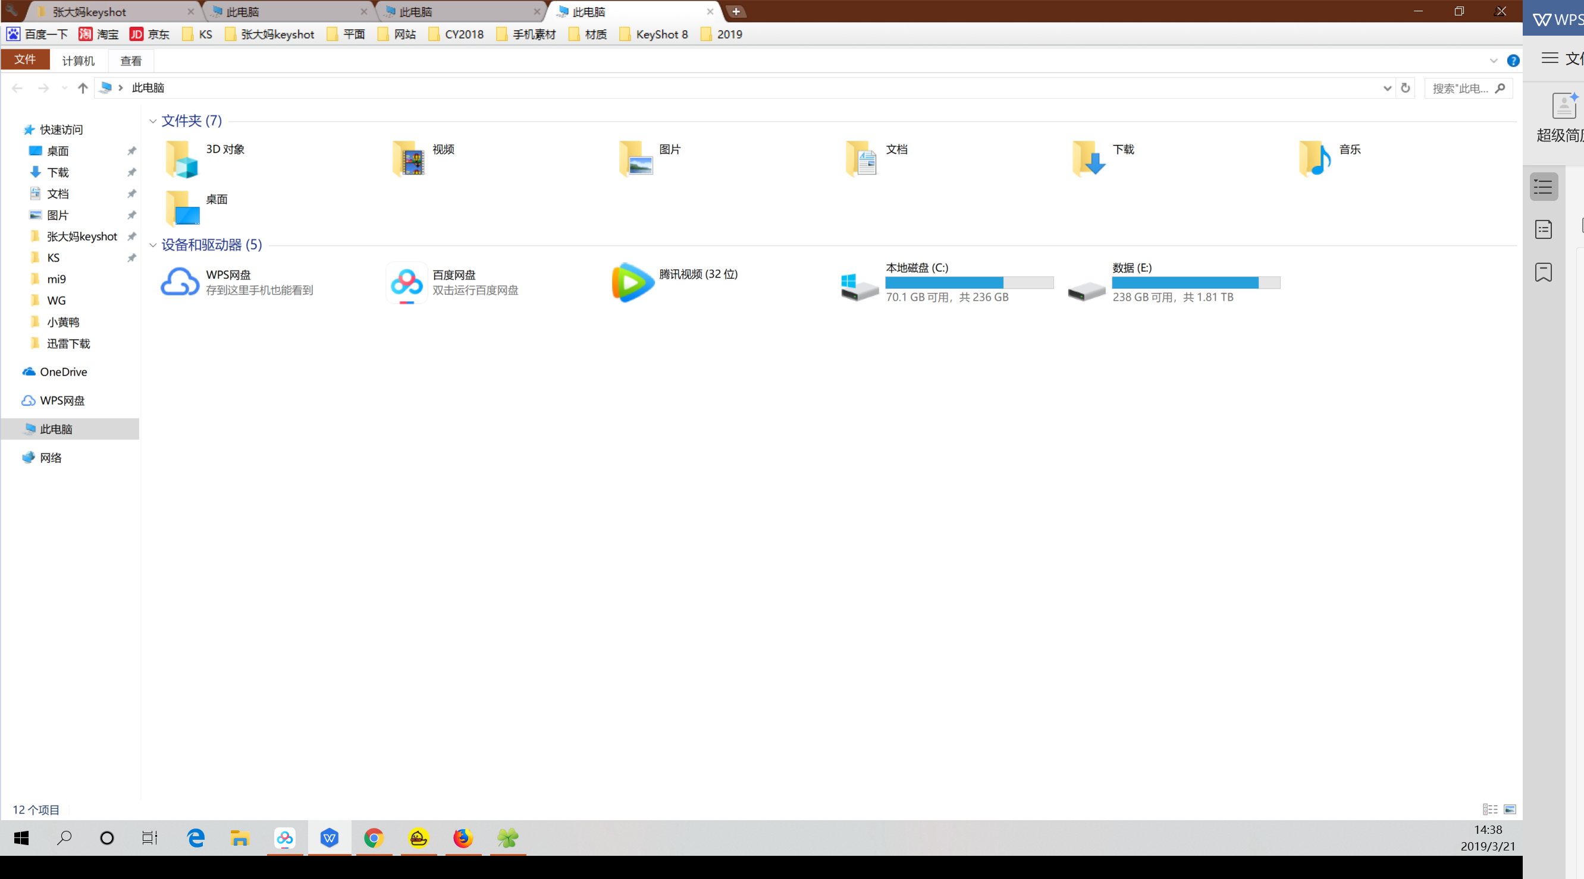The height and width of the screenshot is (879, 1584).
Task: Collapse the 设备和驱动器 (5) group
Action: pyautogui.click(x=153, y=245)
